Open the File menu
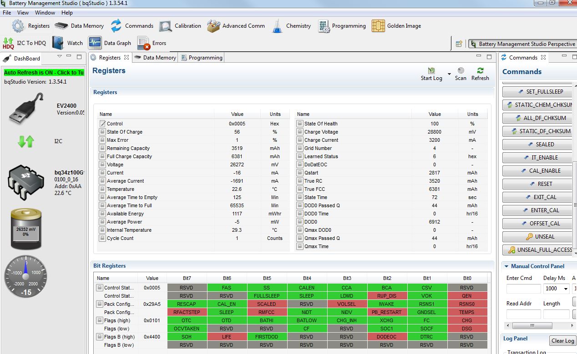The image size is (577, 354). [x=7, y=13]
